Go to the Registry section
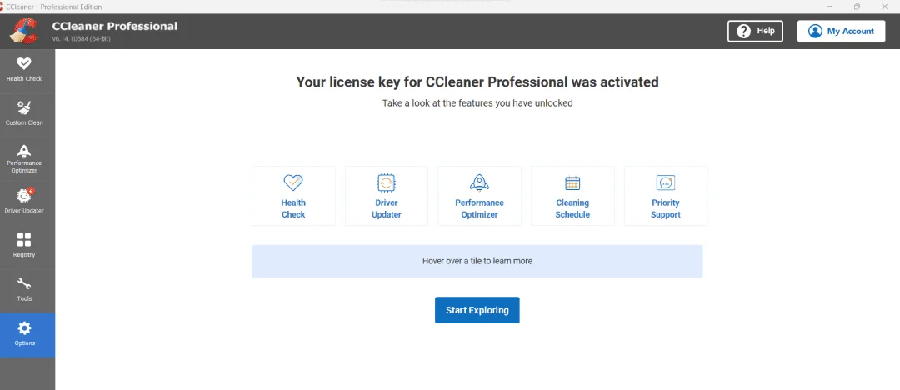Image resolution: width=900 pixels, height=390 pixels. pyautogui.click(x=24, y=246)
